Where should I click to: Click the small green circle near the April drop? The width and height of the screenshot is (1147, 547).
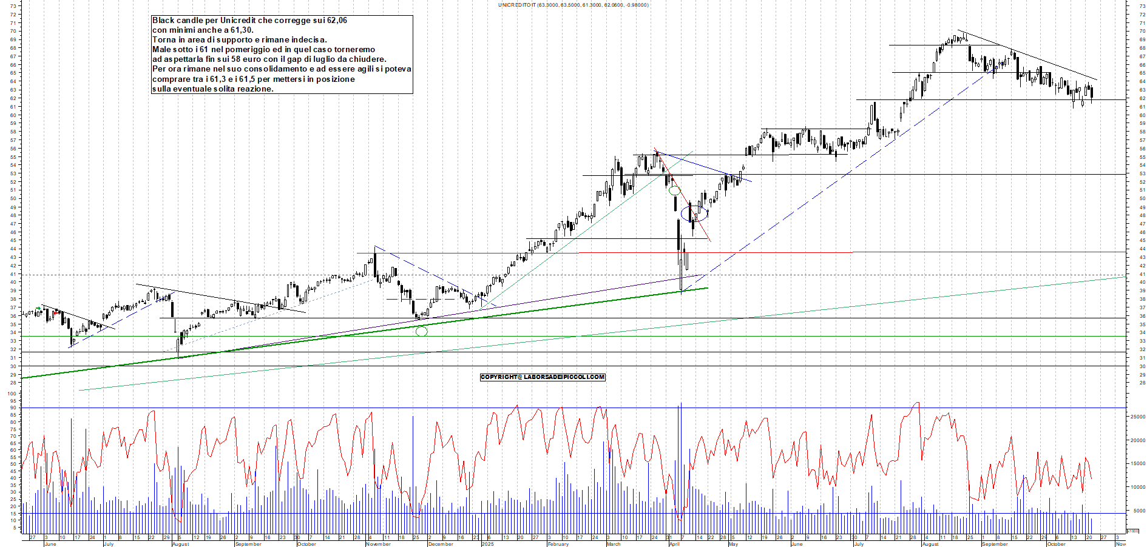click(x=674, y=190)
